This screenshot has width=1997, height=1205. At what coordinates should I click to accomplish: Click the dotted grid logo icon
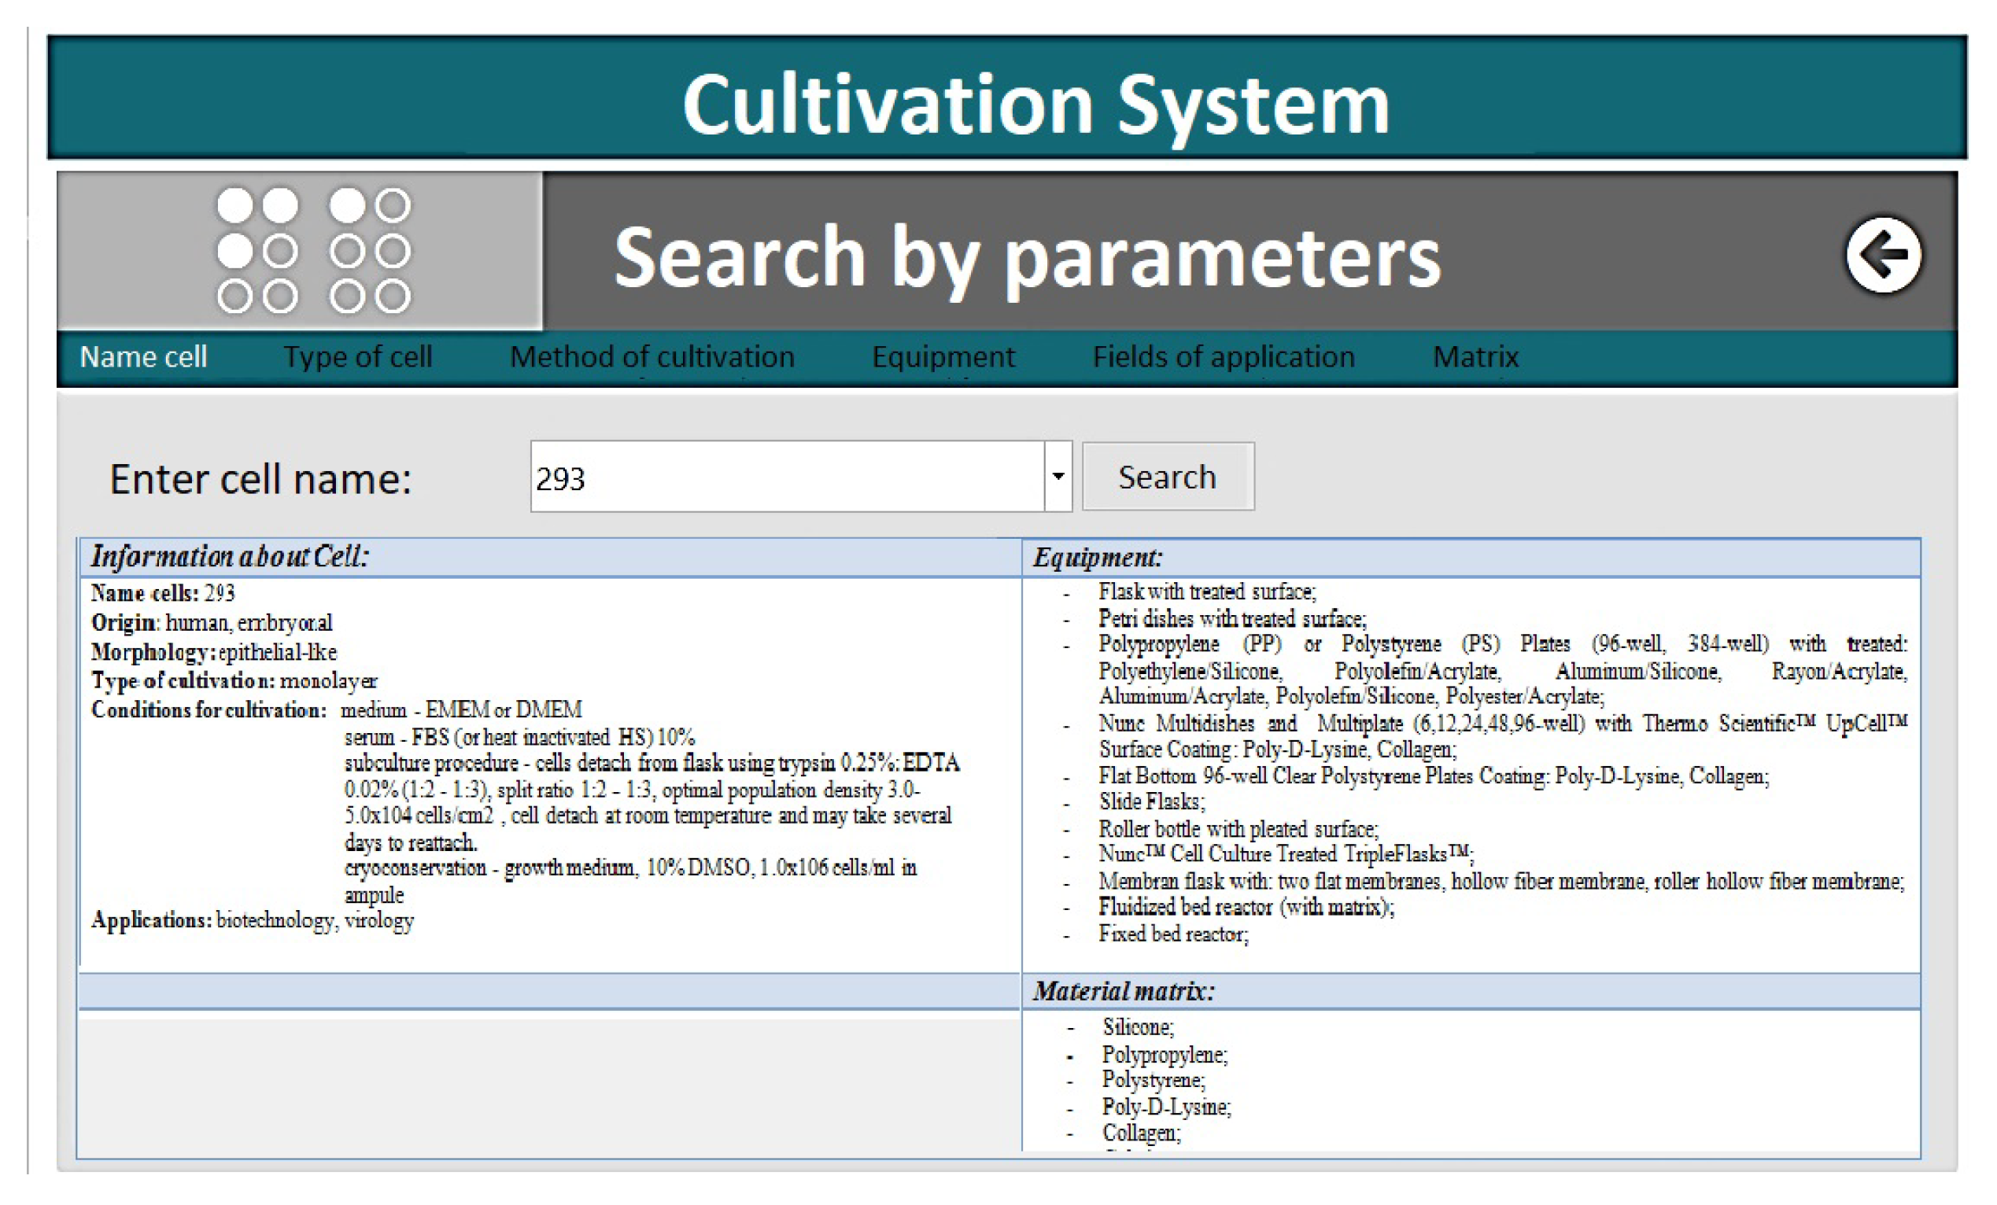click(x=313, y=250)
